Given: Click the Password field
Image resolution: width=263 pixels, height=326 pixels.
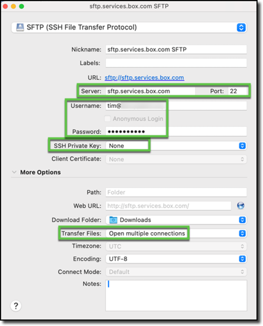Looking at the screenshot, I should coord(176,131).
